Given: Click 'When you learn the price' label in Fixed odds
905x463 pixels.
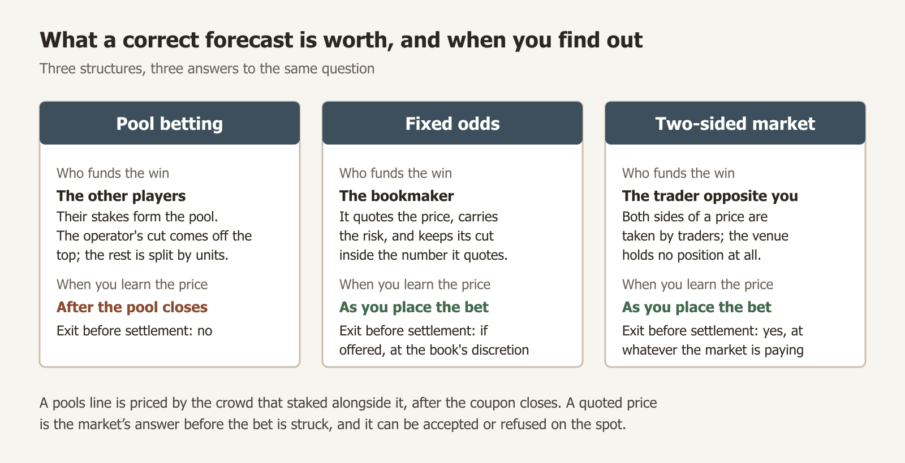Looking at the screenshot, I should click(415, 285).
